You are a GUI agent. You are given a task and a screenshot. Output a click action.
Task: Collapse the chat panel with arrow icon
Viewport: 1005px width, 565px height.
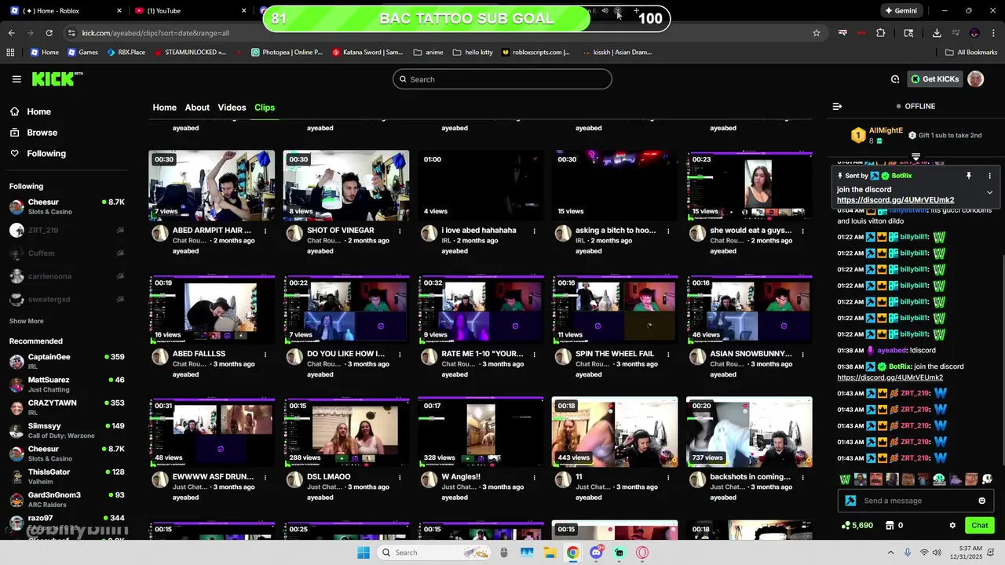point(837,106)
